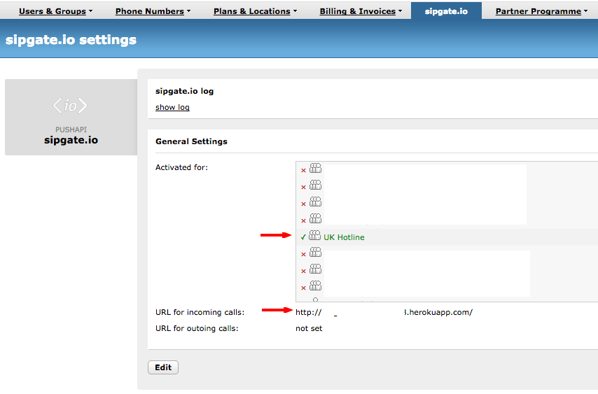Click the incoming calls herokuapp URL
This screenshot has width=598, height=394.
(x=384, y=312)
